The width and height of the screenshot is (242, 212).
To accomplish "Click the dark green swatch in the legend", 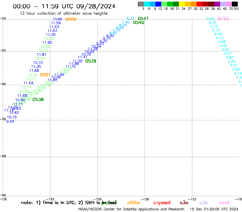I will (176, 4).
